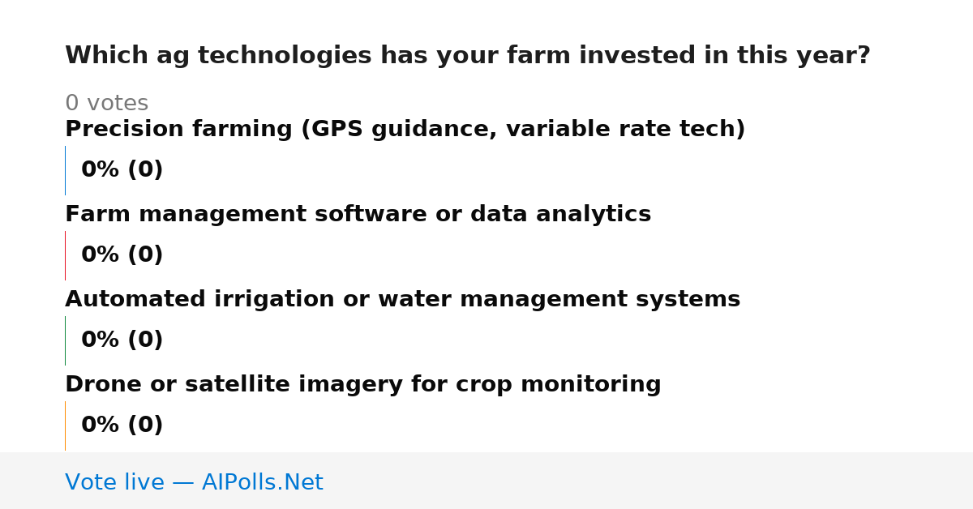Click the poll question heading
Image resolution: width=973 pixels, height=509 pixels.
(x=467, y=56)
